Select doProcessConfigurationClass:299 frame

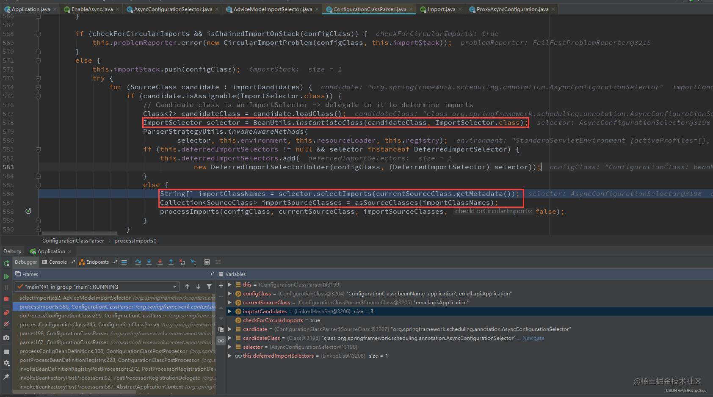[114, 316]
